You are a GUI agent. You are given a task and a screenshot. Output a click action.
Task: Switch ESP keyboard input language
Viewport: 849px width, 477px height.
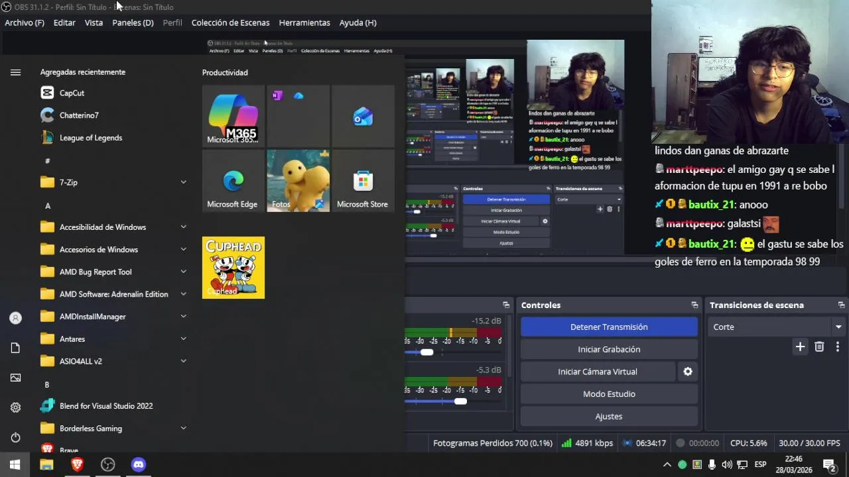click(761, 464)
